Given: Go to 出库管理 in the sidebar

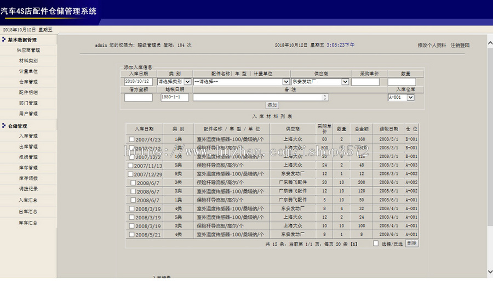Looking at the screenshot, I should [x=28, y=146].
